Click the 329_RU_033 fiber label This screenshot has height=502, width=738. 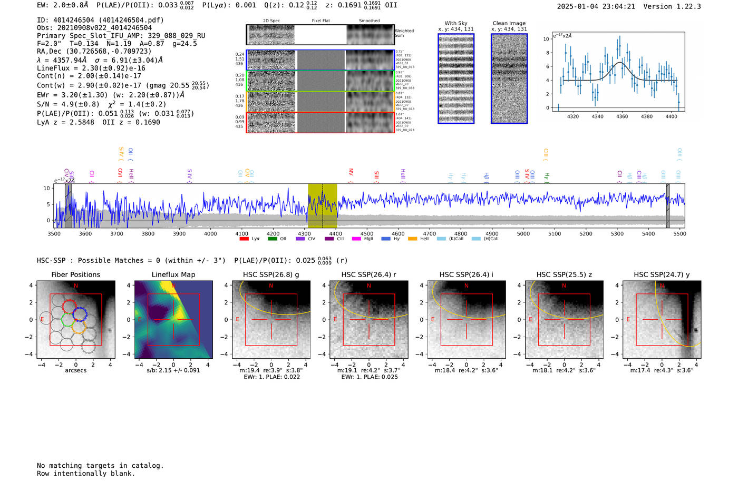coord(405,88)
